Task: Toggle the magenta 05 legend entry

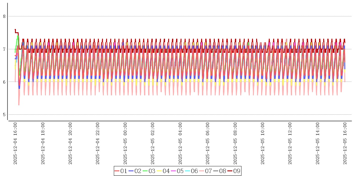Action: tap(177, 171)
